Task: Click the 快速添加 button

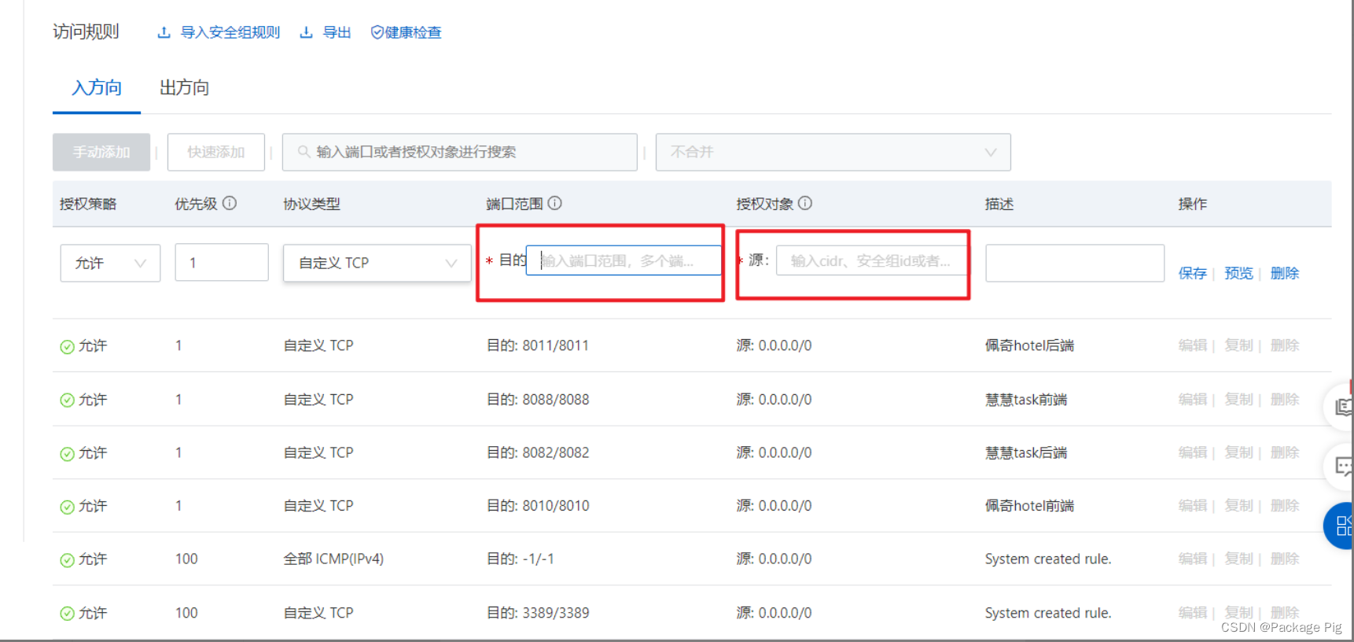Action: [216, 152]
